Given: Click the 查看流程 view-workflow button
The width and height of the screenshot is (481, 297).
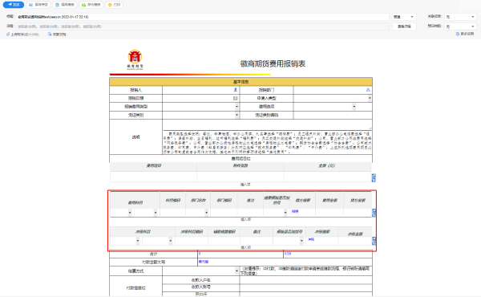Looking at the screenshot, I should click(x=404, y=26).
